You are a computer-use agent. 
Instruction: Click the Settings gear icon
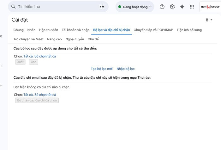[172, 7]
